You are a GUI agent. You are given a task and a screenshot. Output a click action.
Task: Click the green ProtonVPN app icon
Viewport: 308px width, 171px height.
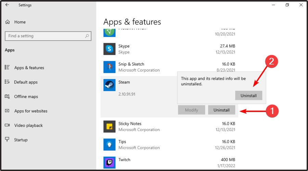click(110, 32)
